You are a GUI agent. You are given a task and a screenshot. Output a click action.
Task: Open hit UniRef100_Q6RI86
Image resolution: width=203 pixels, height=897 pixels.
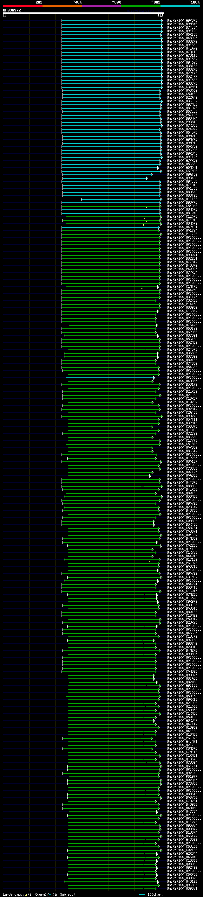[182, 34]
